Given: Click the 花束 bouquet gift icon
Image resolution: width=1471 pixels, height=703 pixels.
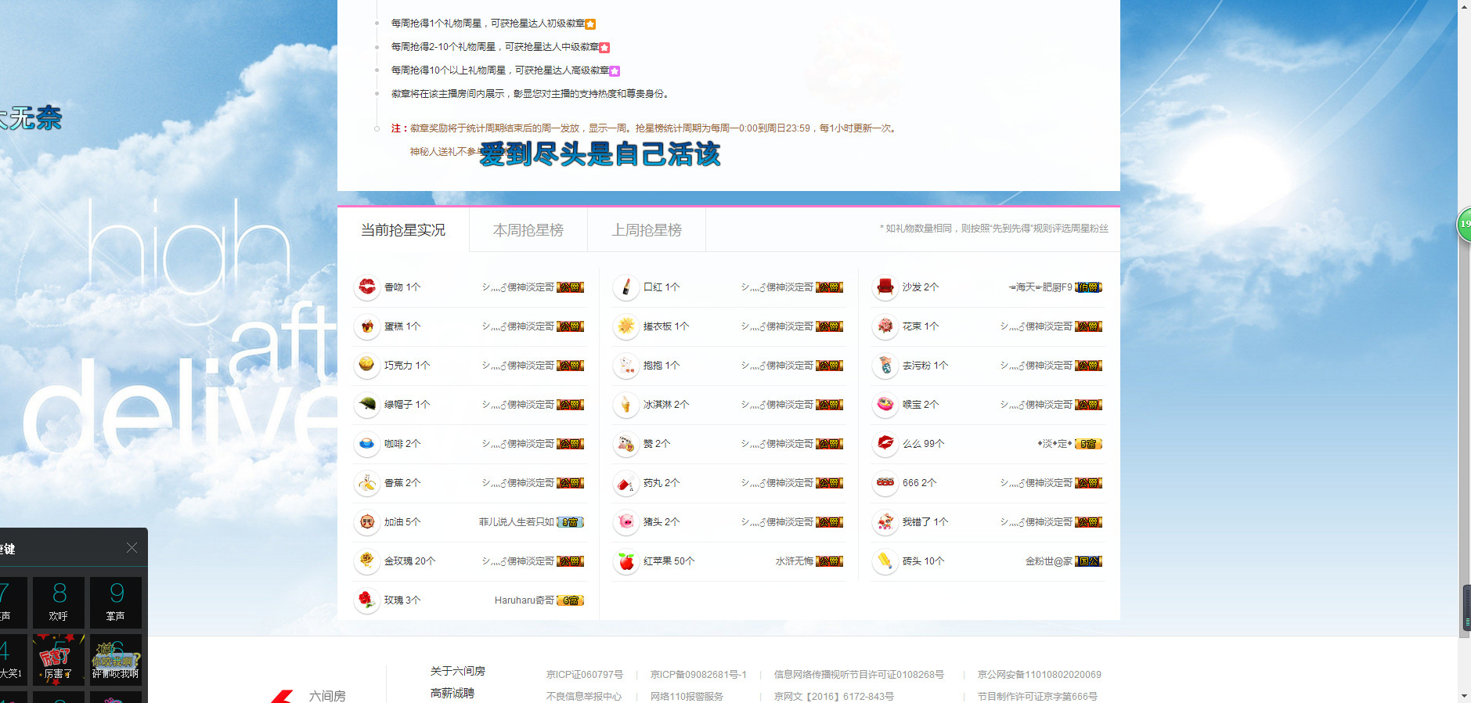Looking at the screenshot, I should pyautogui.click(x=885, y=326).
